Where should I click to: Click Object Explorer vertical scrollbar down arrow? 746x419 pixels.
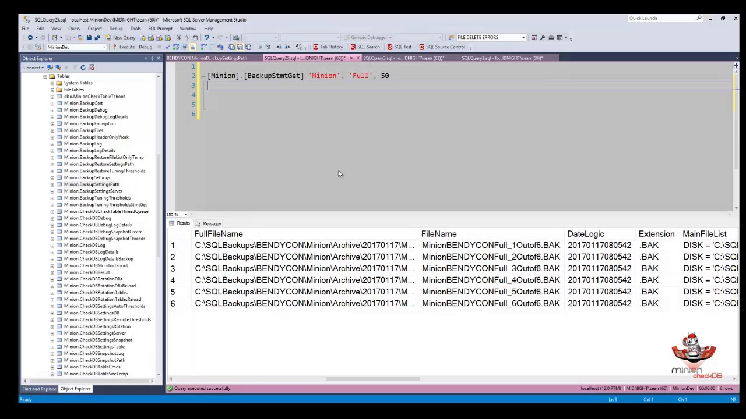coord(159,374)
